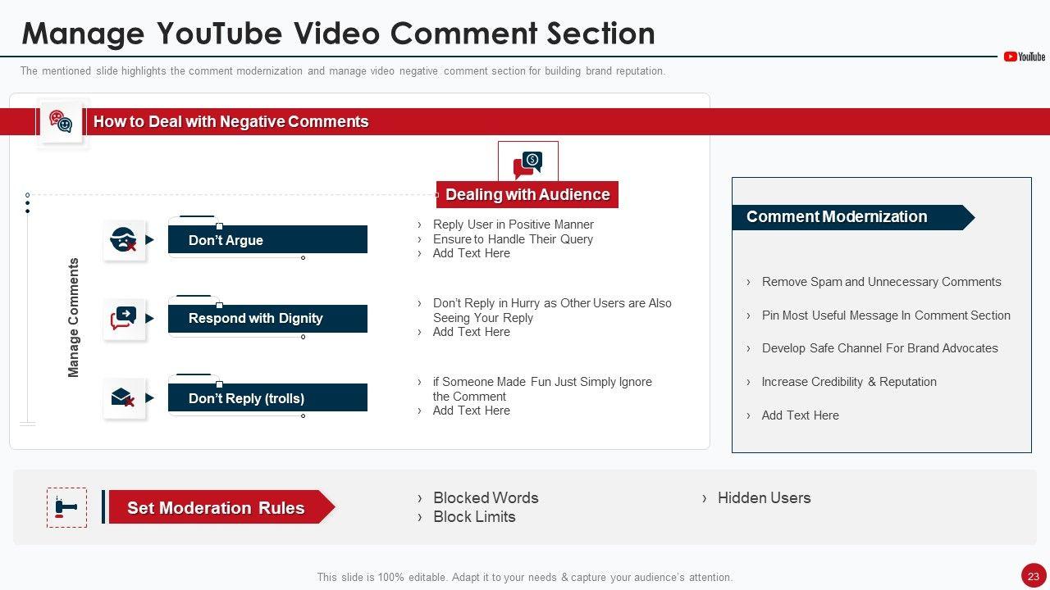Select 'Reply User in Positive Manner' text
Screen dimensions: 1050x590
point(514,225)
